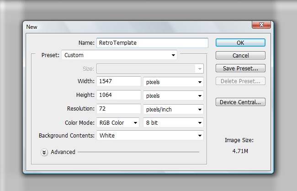Click the Resolution field showing 72
This screenshot has height=191, width=297.
pyautogui.click(x=118, y=109)
